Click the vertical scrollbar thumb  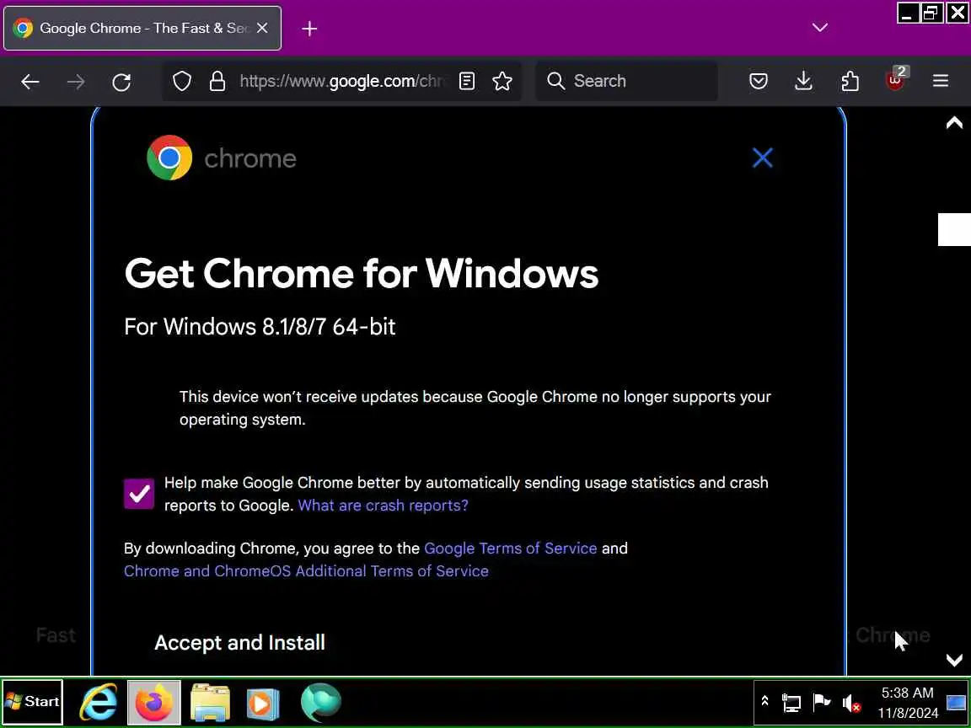coord(954,229)
